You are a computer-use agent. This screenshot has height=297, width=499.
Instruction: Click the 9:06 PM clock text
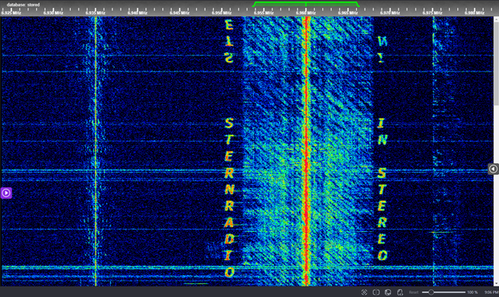click(491, 292)
